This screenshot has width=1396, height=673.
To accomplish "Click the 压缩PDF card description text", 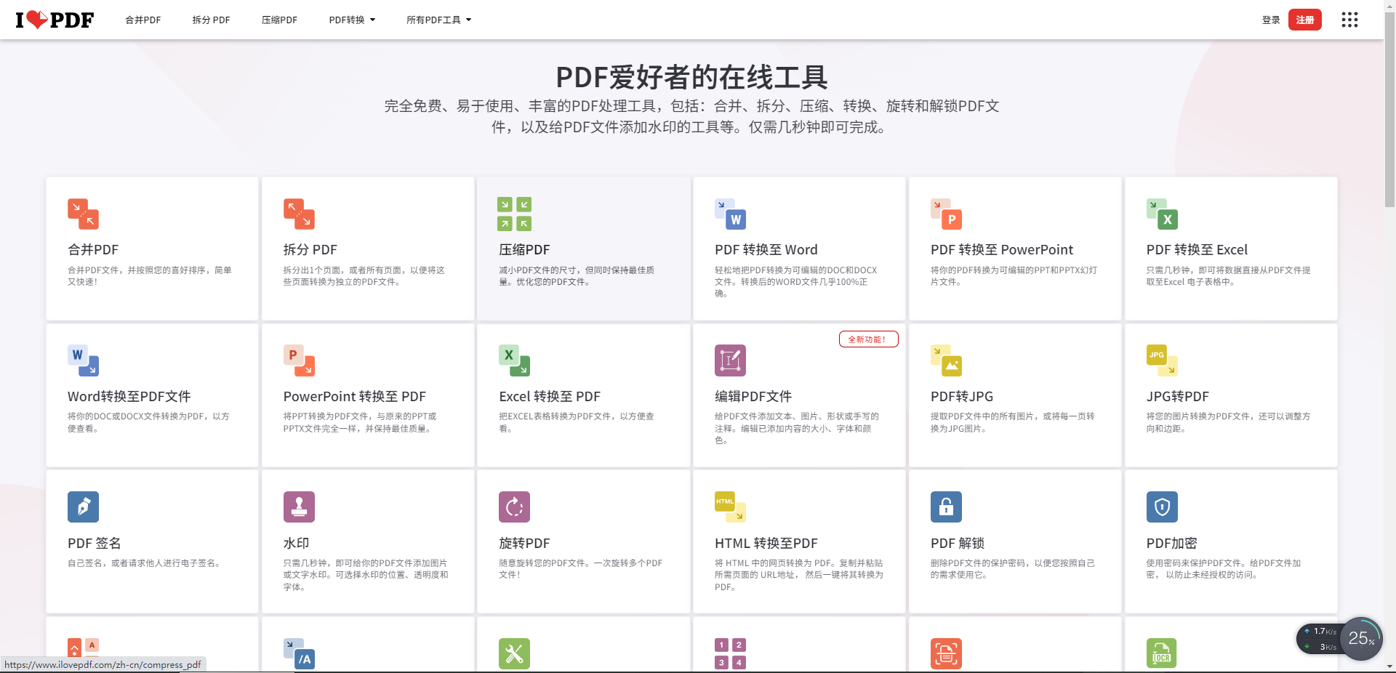I will (577, 275).
